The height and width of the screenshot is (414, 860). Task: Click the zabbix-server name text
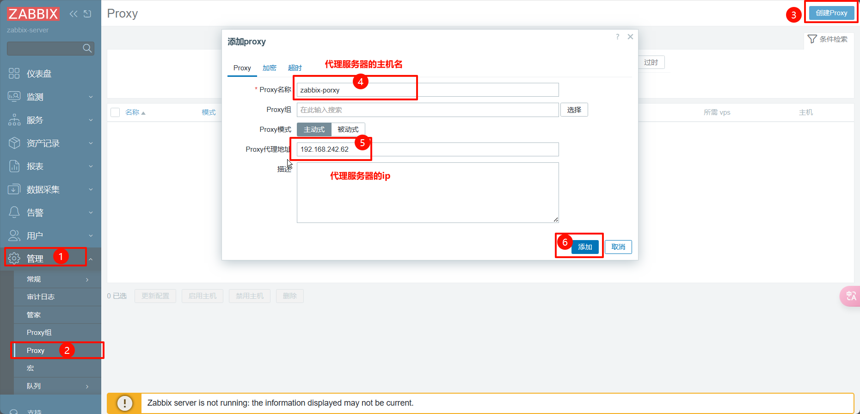pos(28,30)
